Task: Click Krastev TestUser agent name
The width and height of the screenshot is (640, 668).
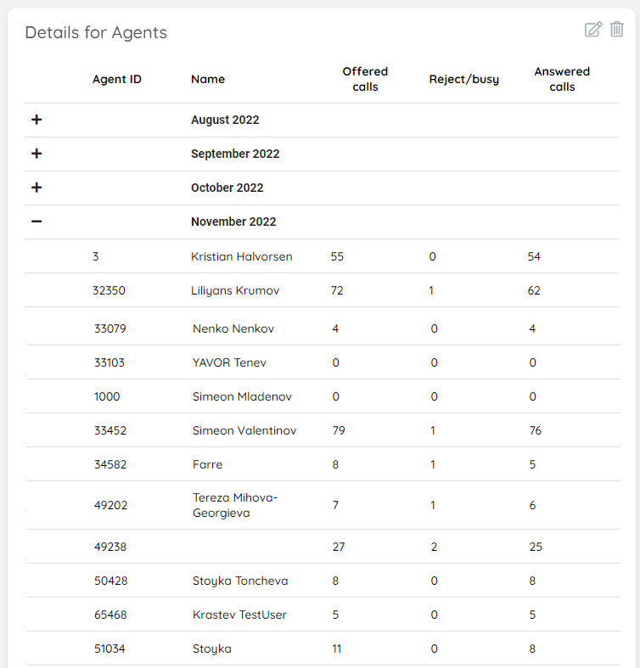Action: pos(240,615)
